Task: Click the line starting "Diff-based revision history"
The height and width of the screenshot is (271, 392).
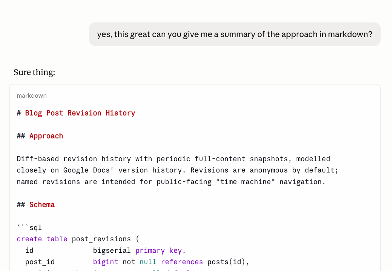Action: click(x=173, y=159)
